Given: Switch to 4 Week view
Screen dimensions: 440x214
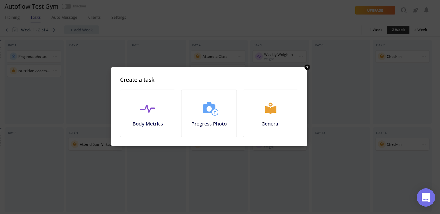Looking at the screenshot, I should click(x=420, y=30).
